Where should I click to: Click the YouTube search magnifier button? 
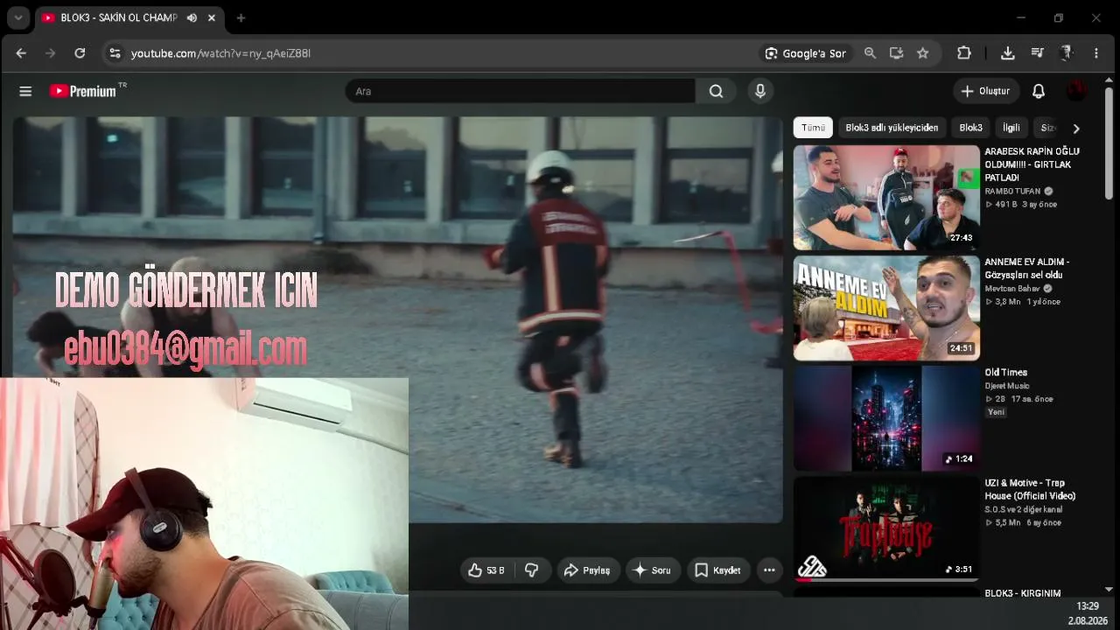[x=716, y=91]
